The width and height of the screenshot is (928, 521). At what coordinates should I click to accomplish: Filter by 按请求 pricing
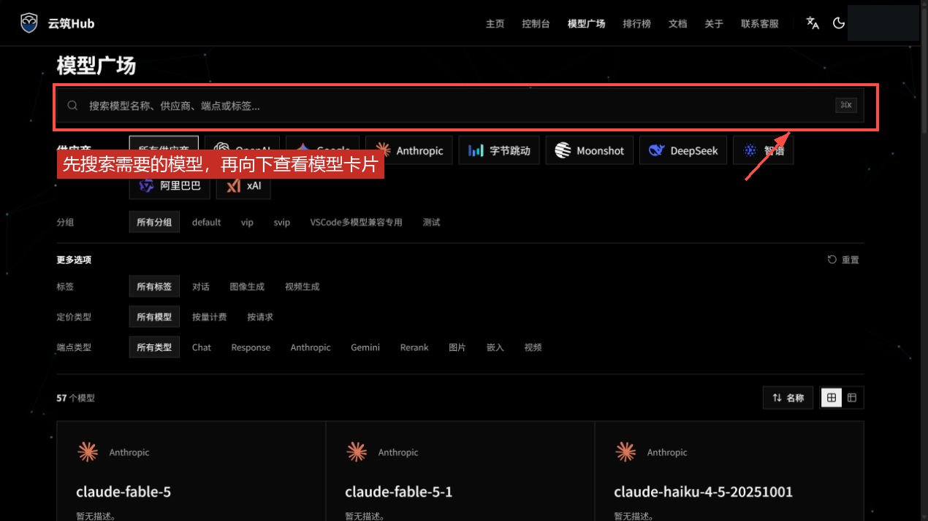[x=260, y=317]
